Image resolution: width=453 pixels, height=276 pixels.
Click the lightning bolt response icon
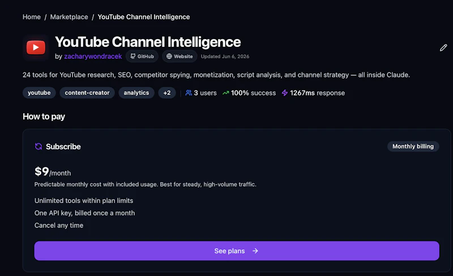click(285, 93)
